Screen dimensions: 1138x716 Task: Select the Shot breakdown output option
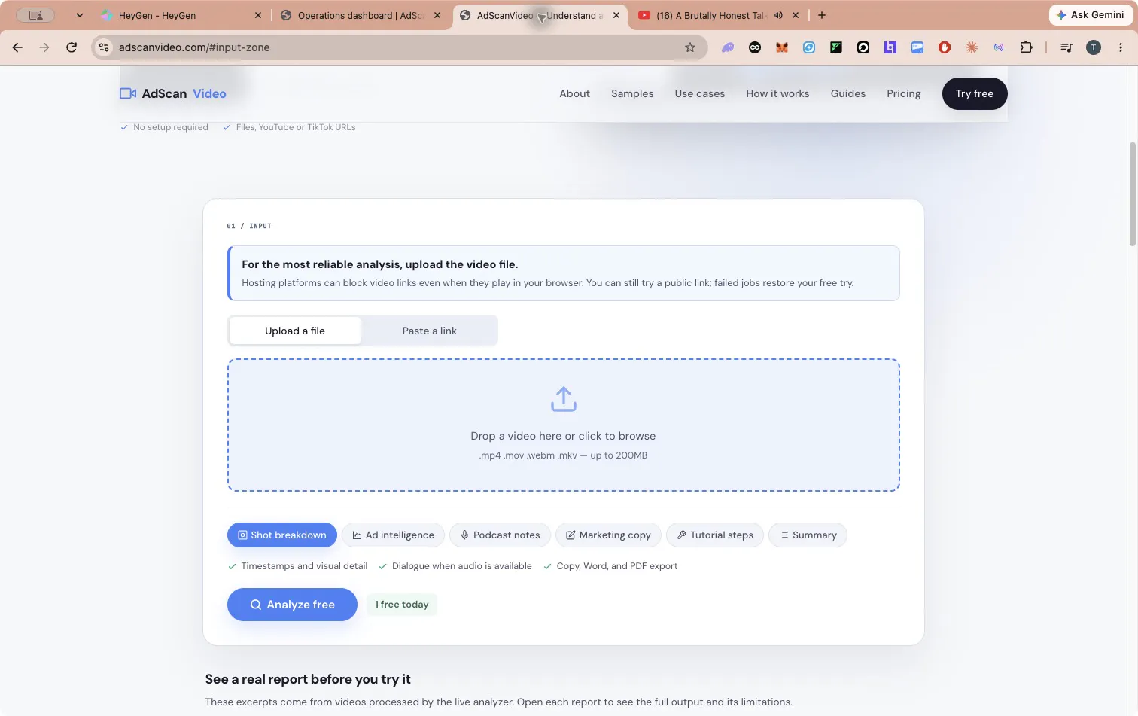[282, 535]
